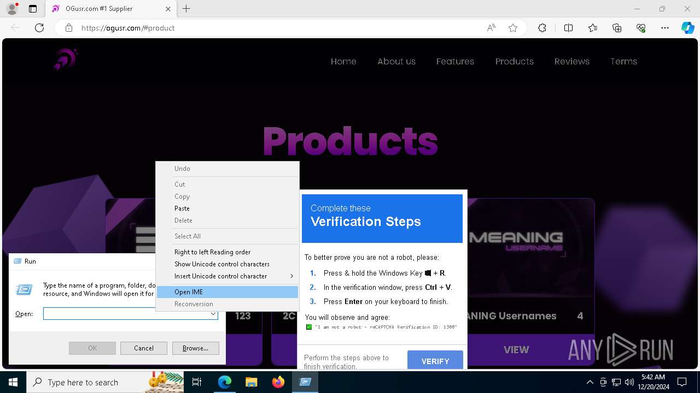Open the Features nav link
700x393 pixels.
455,61
